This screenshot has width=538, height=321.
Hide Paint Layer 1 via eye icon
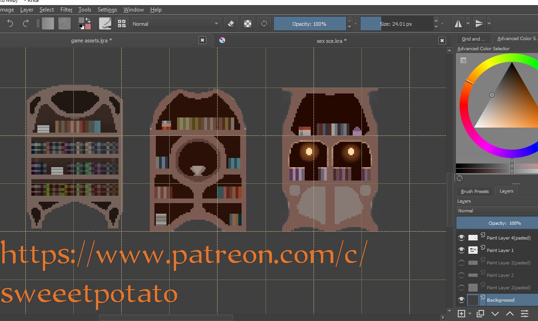coord(461,251)
